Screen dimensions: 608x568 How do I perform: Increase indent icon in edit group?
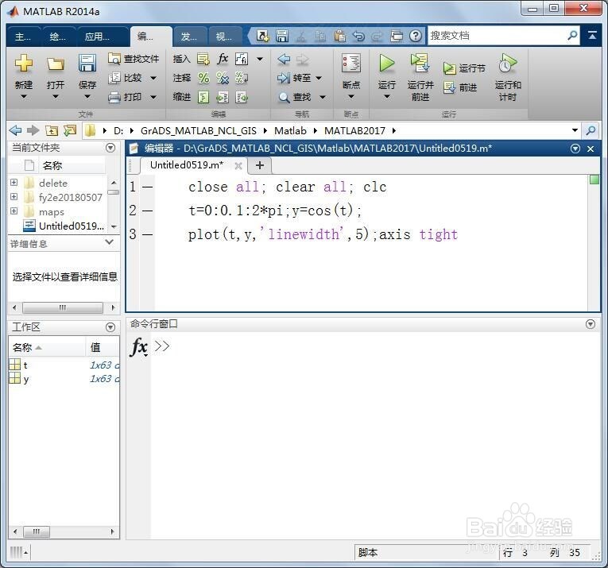(x=223, y=97)
